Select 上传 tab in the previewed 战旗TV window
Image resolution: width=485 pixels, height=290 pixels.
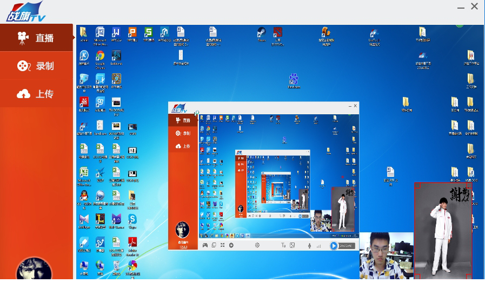(x=183, y=146)
